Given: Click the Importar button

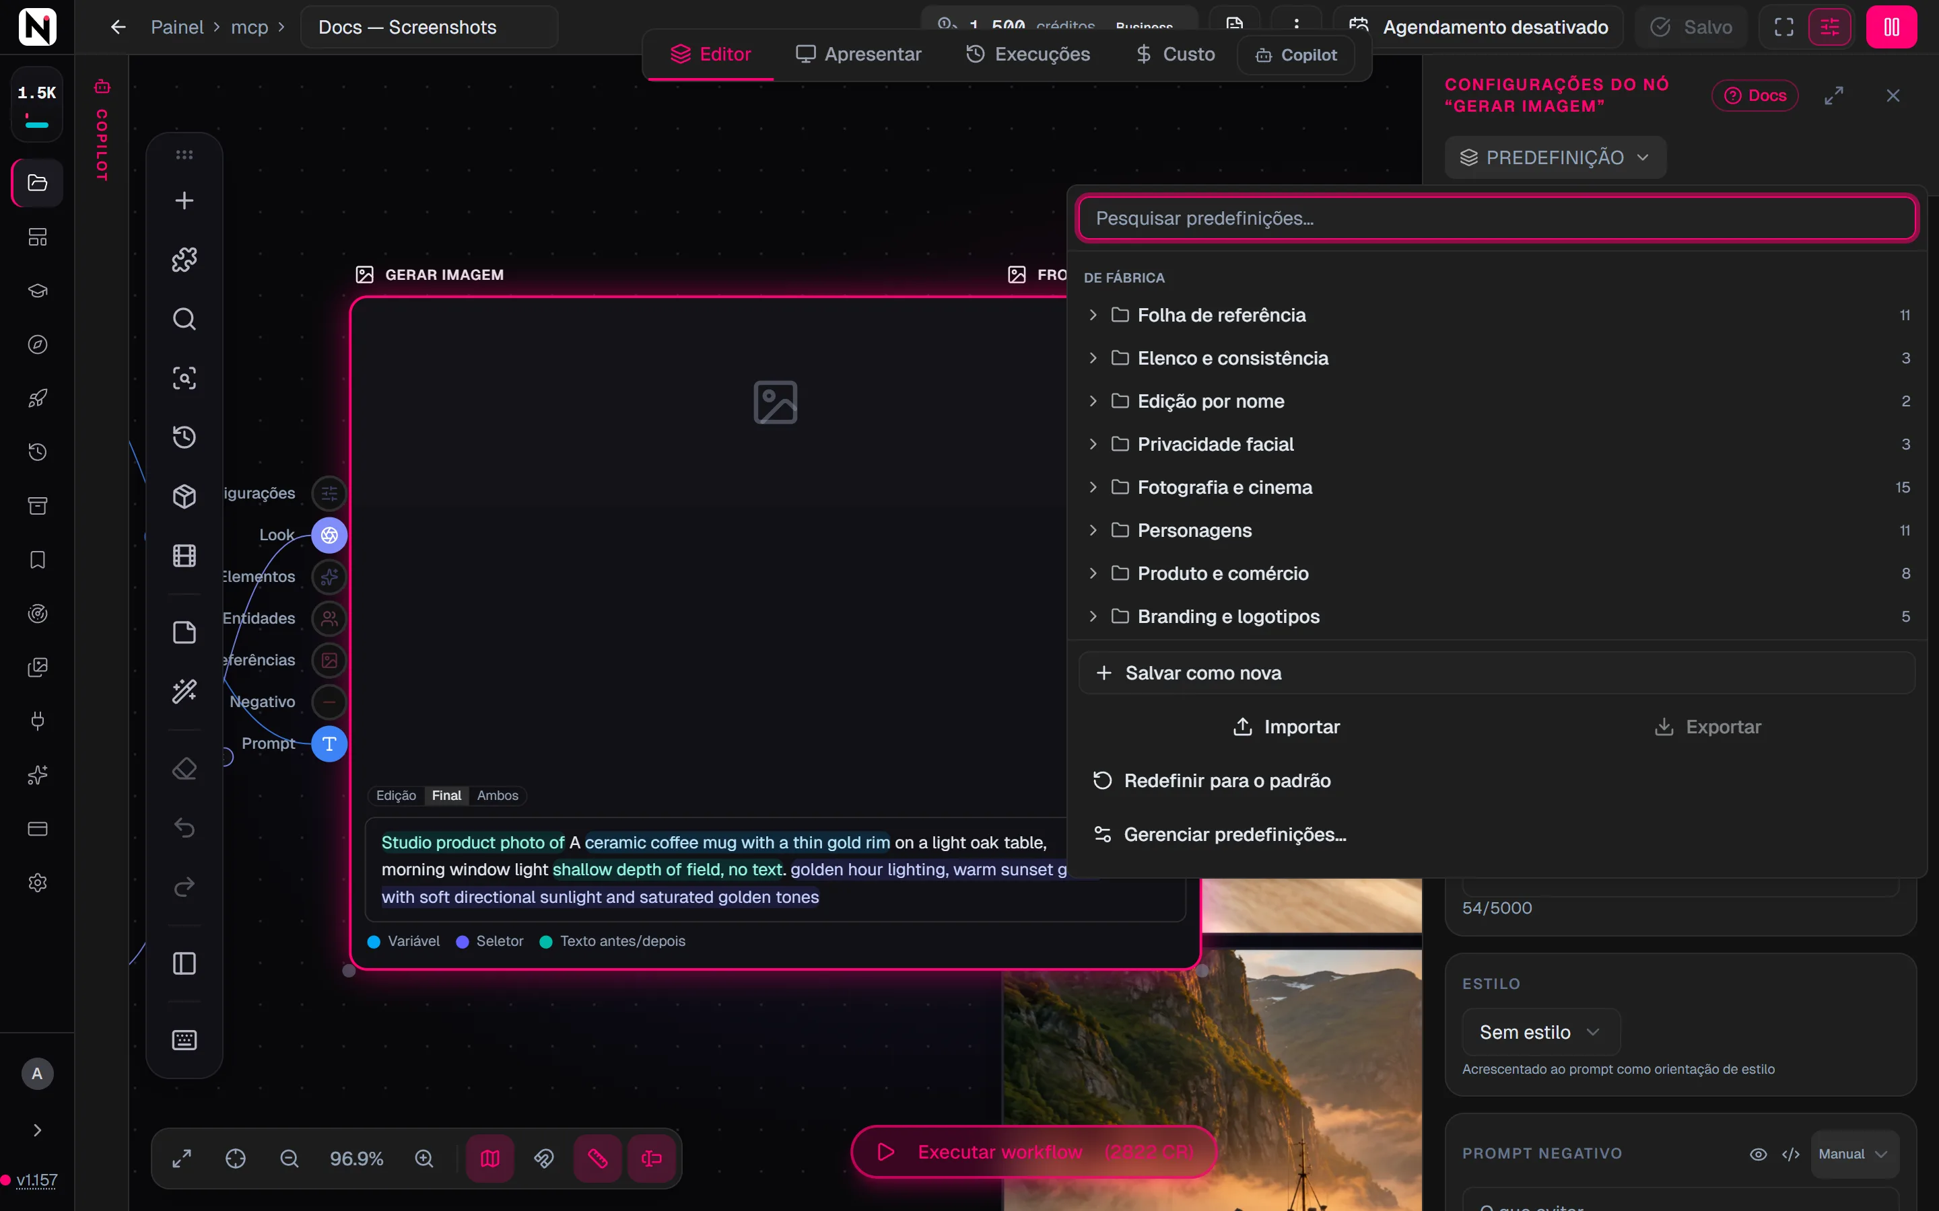Looking at the screenshot, I should pos(1286,727).
